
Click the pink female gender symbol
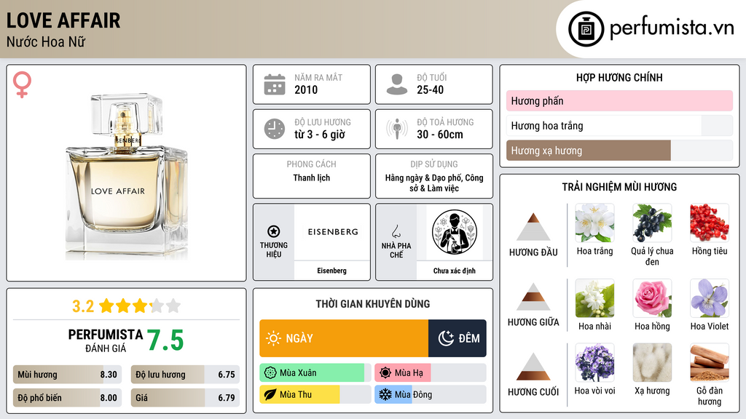tap(22, 84)
